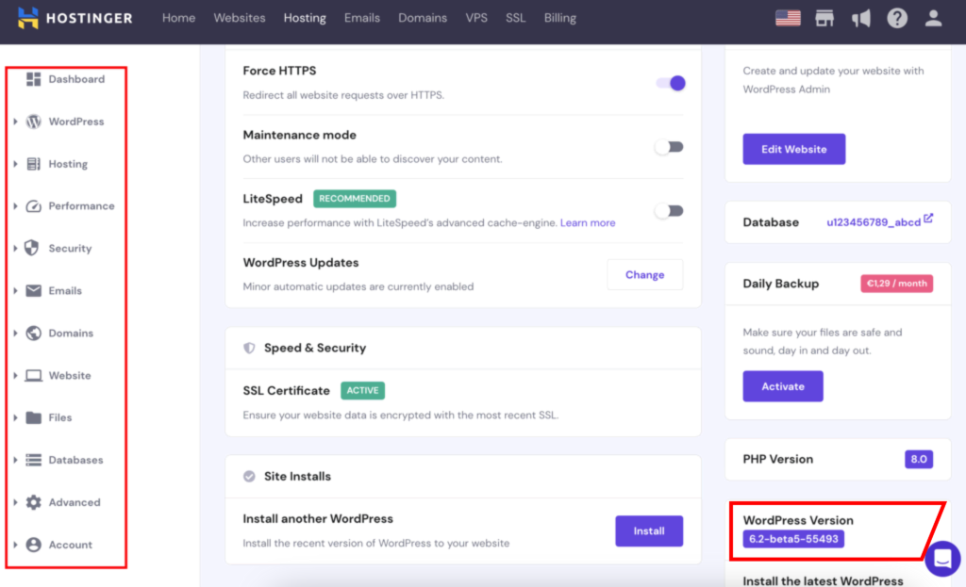This screenshot has width=966, height=587.
Task: Select Account label in sidebar
Action: click(x=70, y=545)
